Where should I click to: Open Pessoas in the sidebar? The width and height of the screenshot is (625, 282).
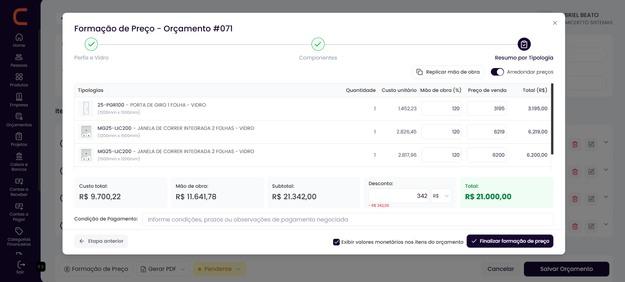[x=19, y=61]
